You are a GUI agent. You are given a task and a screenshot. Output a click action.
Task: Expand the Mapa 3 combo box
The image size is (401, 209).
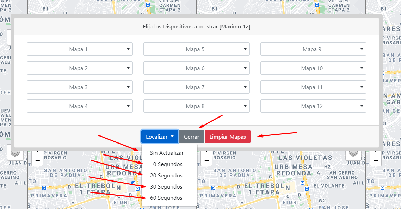(x=80, y=87)
